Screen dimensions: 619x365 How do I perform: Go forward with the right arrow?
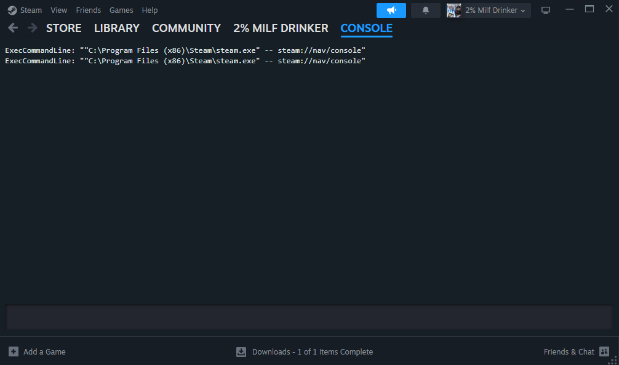(33, 28)
